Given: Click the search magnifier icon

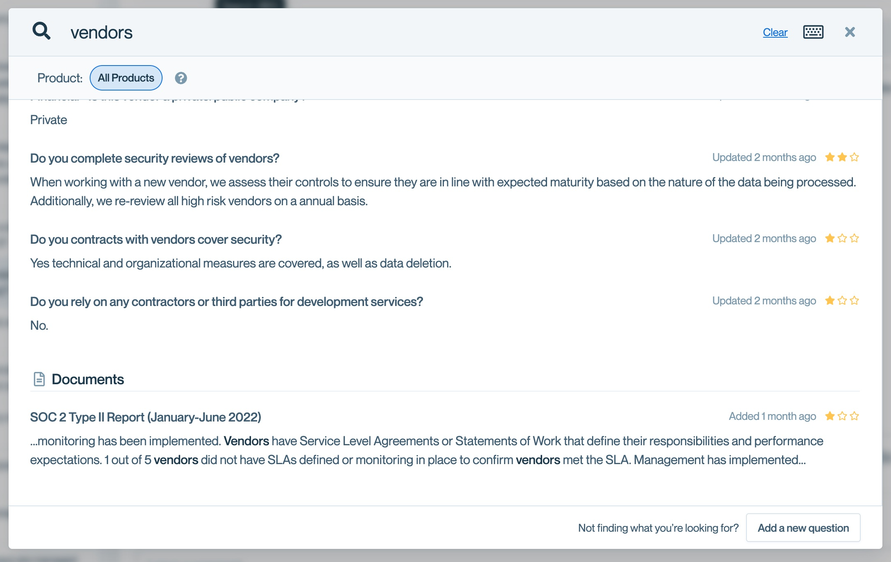Looking at the screenshot, I should (x=41, y=31).
